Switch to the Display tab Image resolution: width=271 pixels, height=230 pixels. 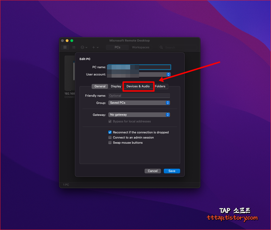[116, 86]
